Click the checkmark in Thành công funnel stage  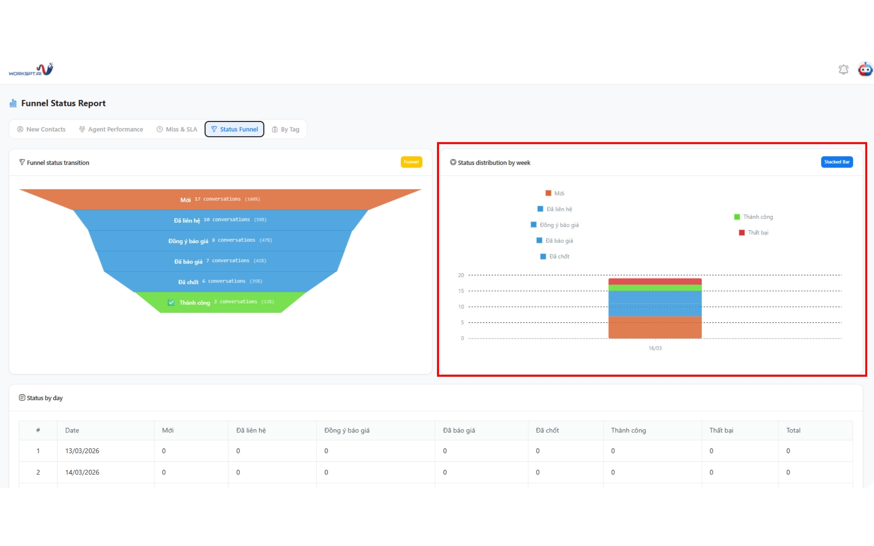click(171, 302)
